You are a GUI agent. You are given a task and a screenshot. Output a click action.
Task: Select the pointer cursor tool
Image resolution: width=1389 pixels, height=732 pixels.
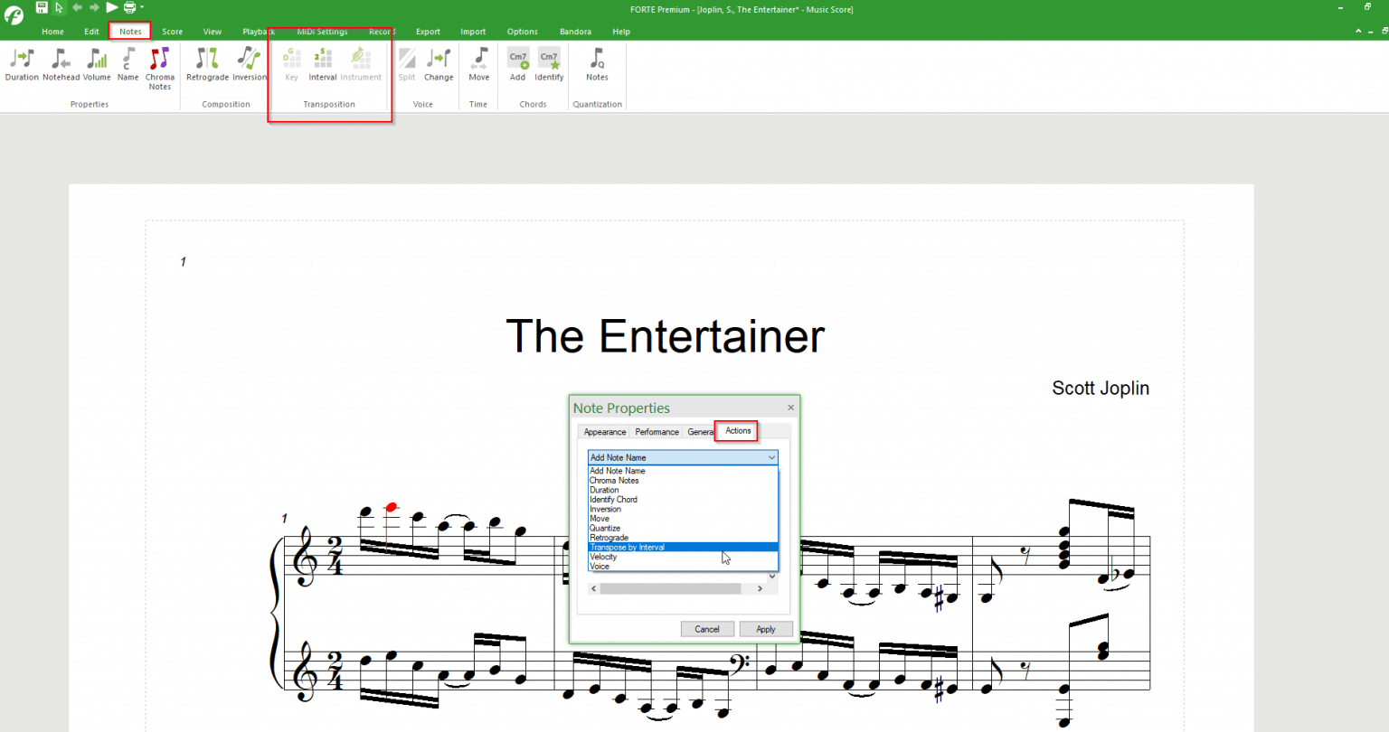click(x=59, y=7)
